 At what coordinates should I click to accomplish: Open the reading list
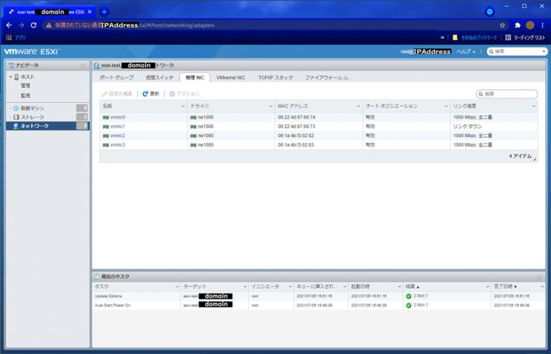point(525,37)
